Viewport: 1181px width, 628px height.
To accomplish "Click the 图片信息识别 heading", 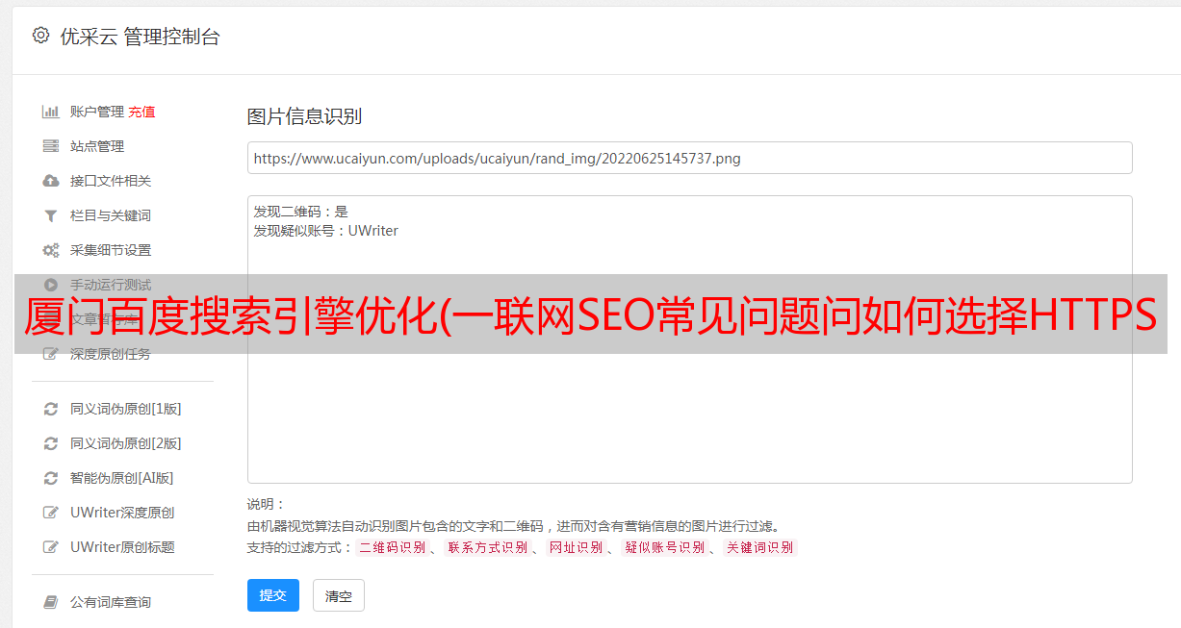I will [x=304, y=116].
